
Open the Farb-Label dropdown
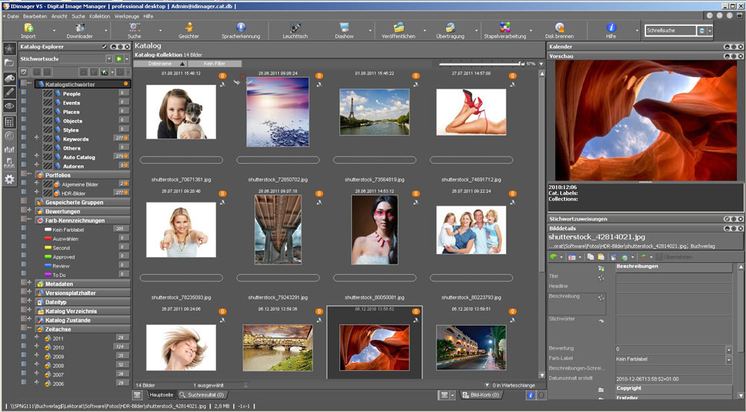(728, 359)
